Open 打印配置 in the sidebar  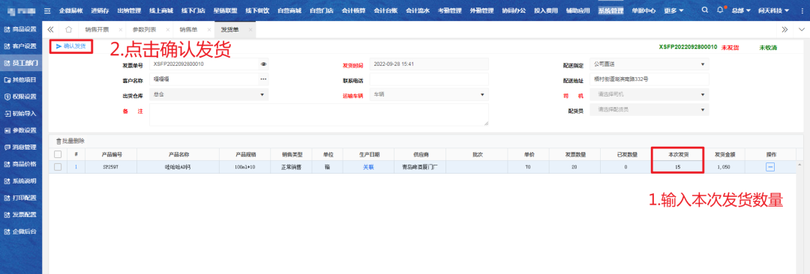point(21,198)
